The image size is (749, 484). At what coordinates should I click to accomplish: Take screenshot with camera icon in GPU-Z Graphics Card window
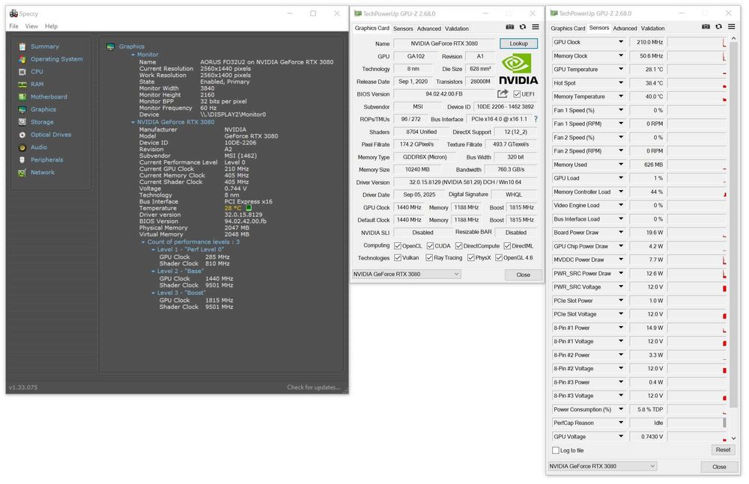[x=509, y=27]
